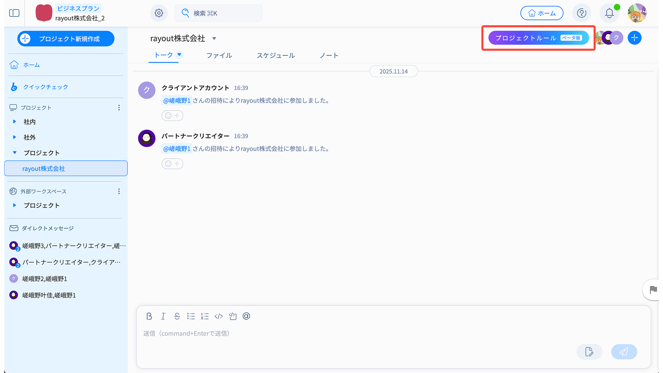Apply italic formatting in editor
This screenshot has width=663, height=373.
point(163,316)
